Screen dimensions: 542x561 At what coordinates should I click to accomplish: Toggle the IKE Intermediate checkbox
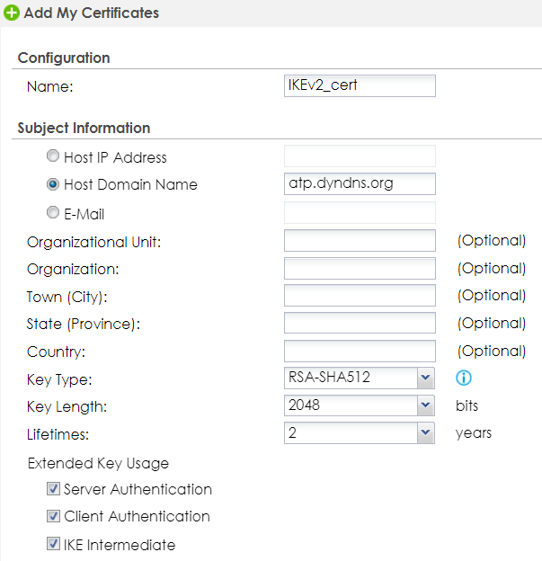53,545
